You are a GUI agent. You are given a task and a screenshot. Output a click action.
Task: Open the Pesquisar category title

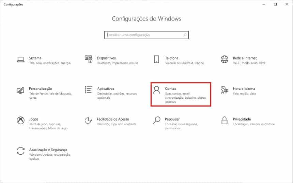pyautogui.click(x=172, y=119)
